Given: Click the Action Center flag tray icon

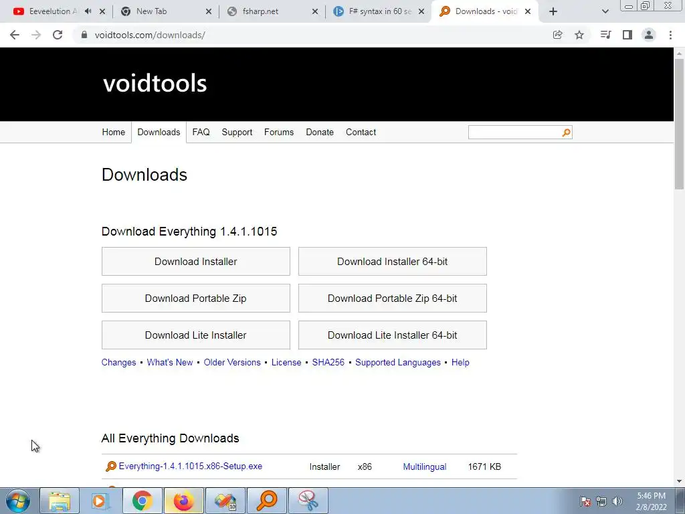Looking at the screenshot, I should pyautogui.click(x=585, y=501).
